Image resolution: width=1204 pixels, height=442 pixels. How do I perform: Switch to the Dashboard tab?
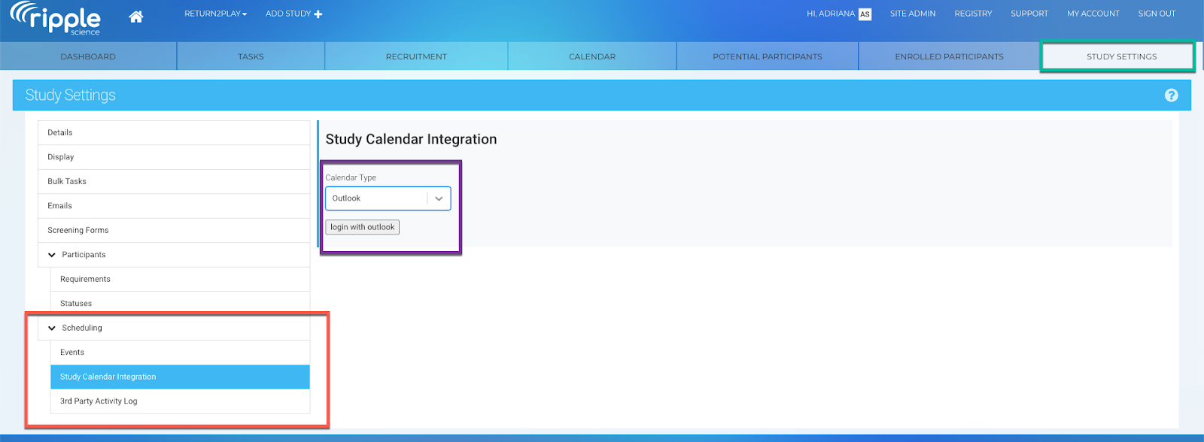point(88,56)
